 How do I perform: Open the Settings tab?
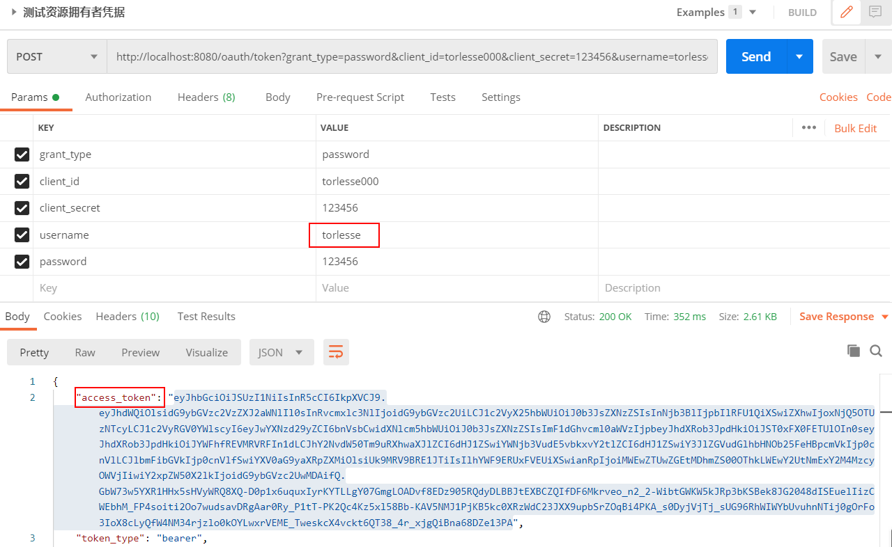pos(501,97)
